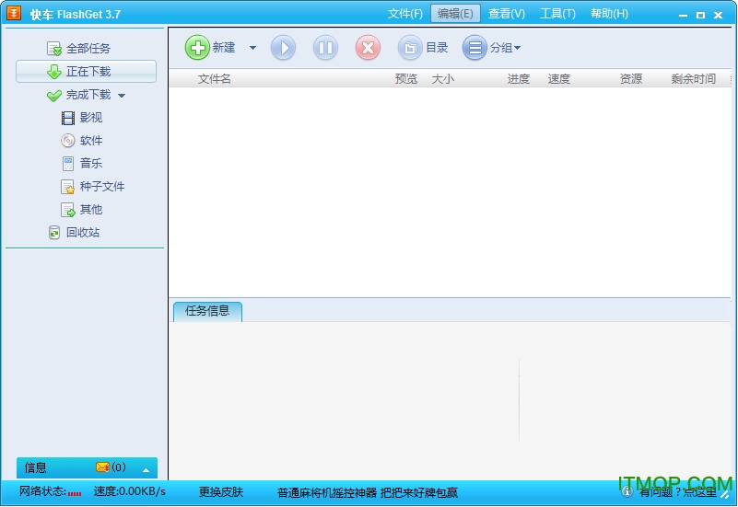
Task: Open the 软件 category
Action: [x=91, y=141]
